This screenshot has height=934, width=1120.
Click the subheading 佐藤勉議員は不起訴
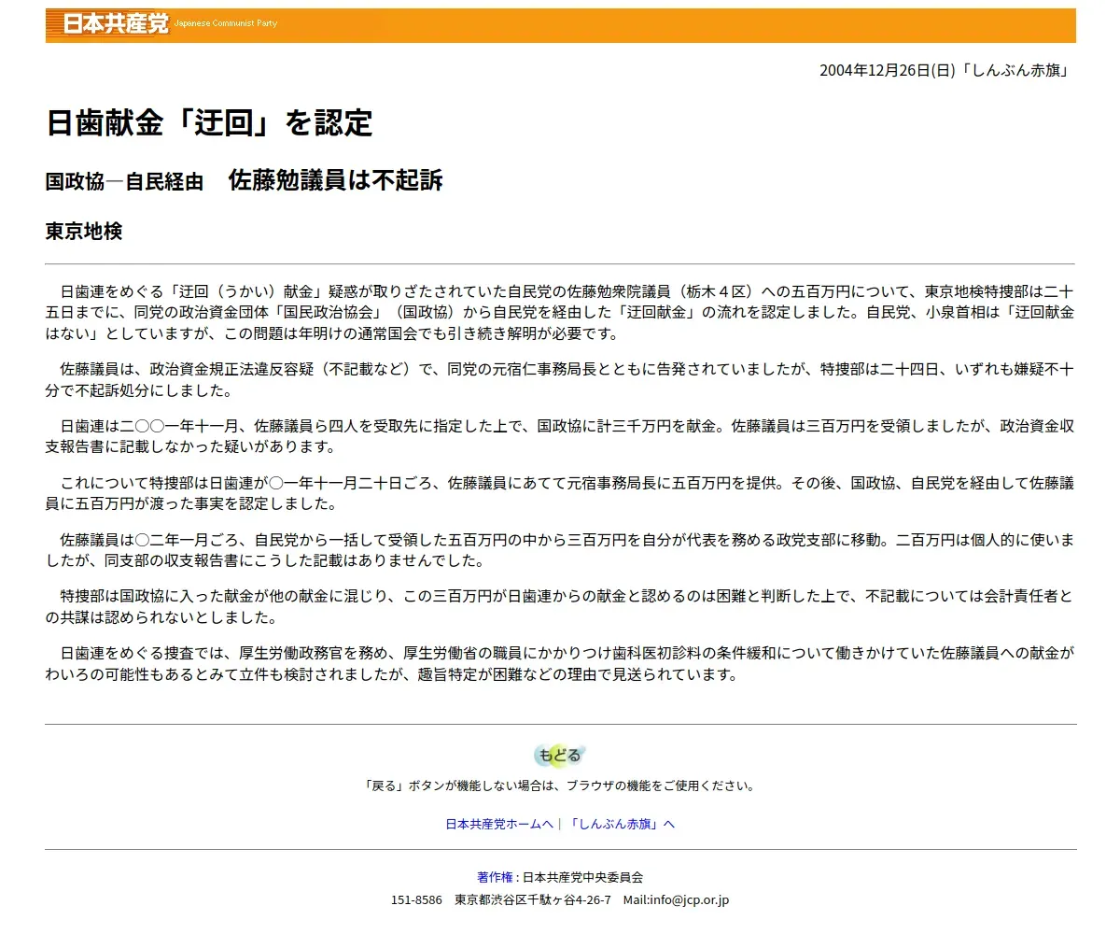[336, 180]
